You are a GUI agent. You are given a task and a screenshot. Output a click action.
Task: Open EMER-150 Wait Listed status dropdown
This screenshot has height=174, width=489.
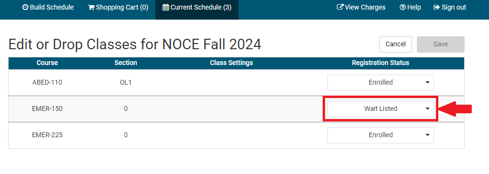pyautogui.click(x=380, y=109)
